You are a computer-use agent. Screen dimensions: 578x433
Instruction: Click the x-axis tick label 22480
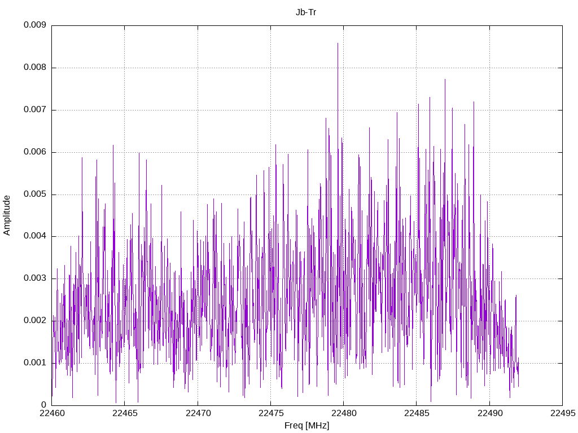(344, 413)
